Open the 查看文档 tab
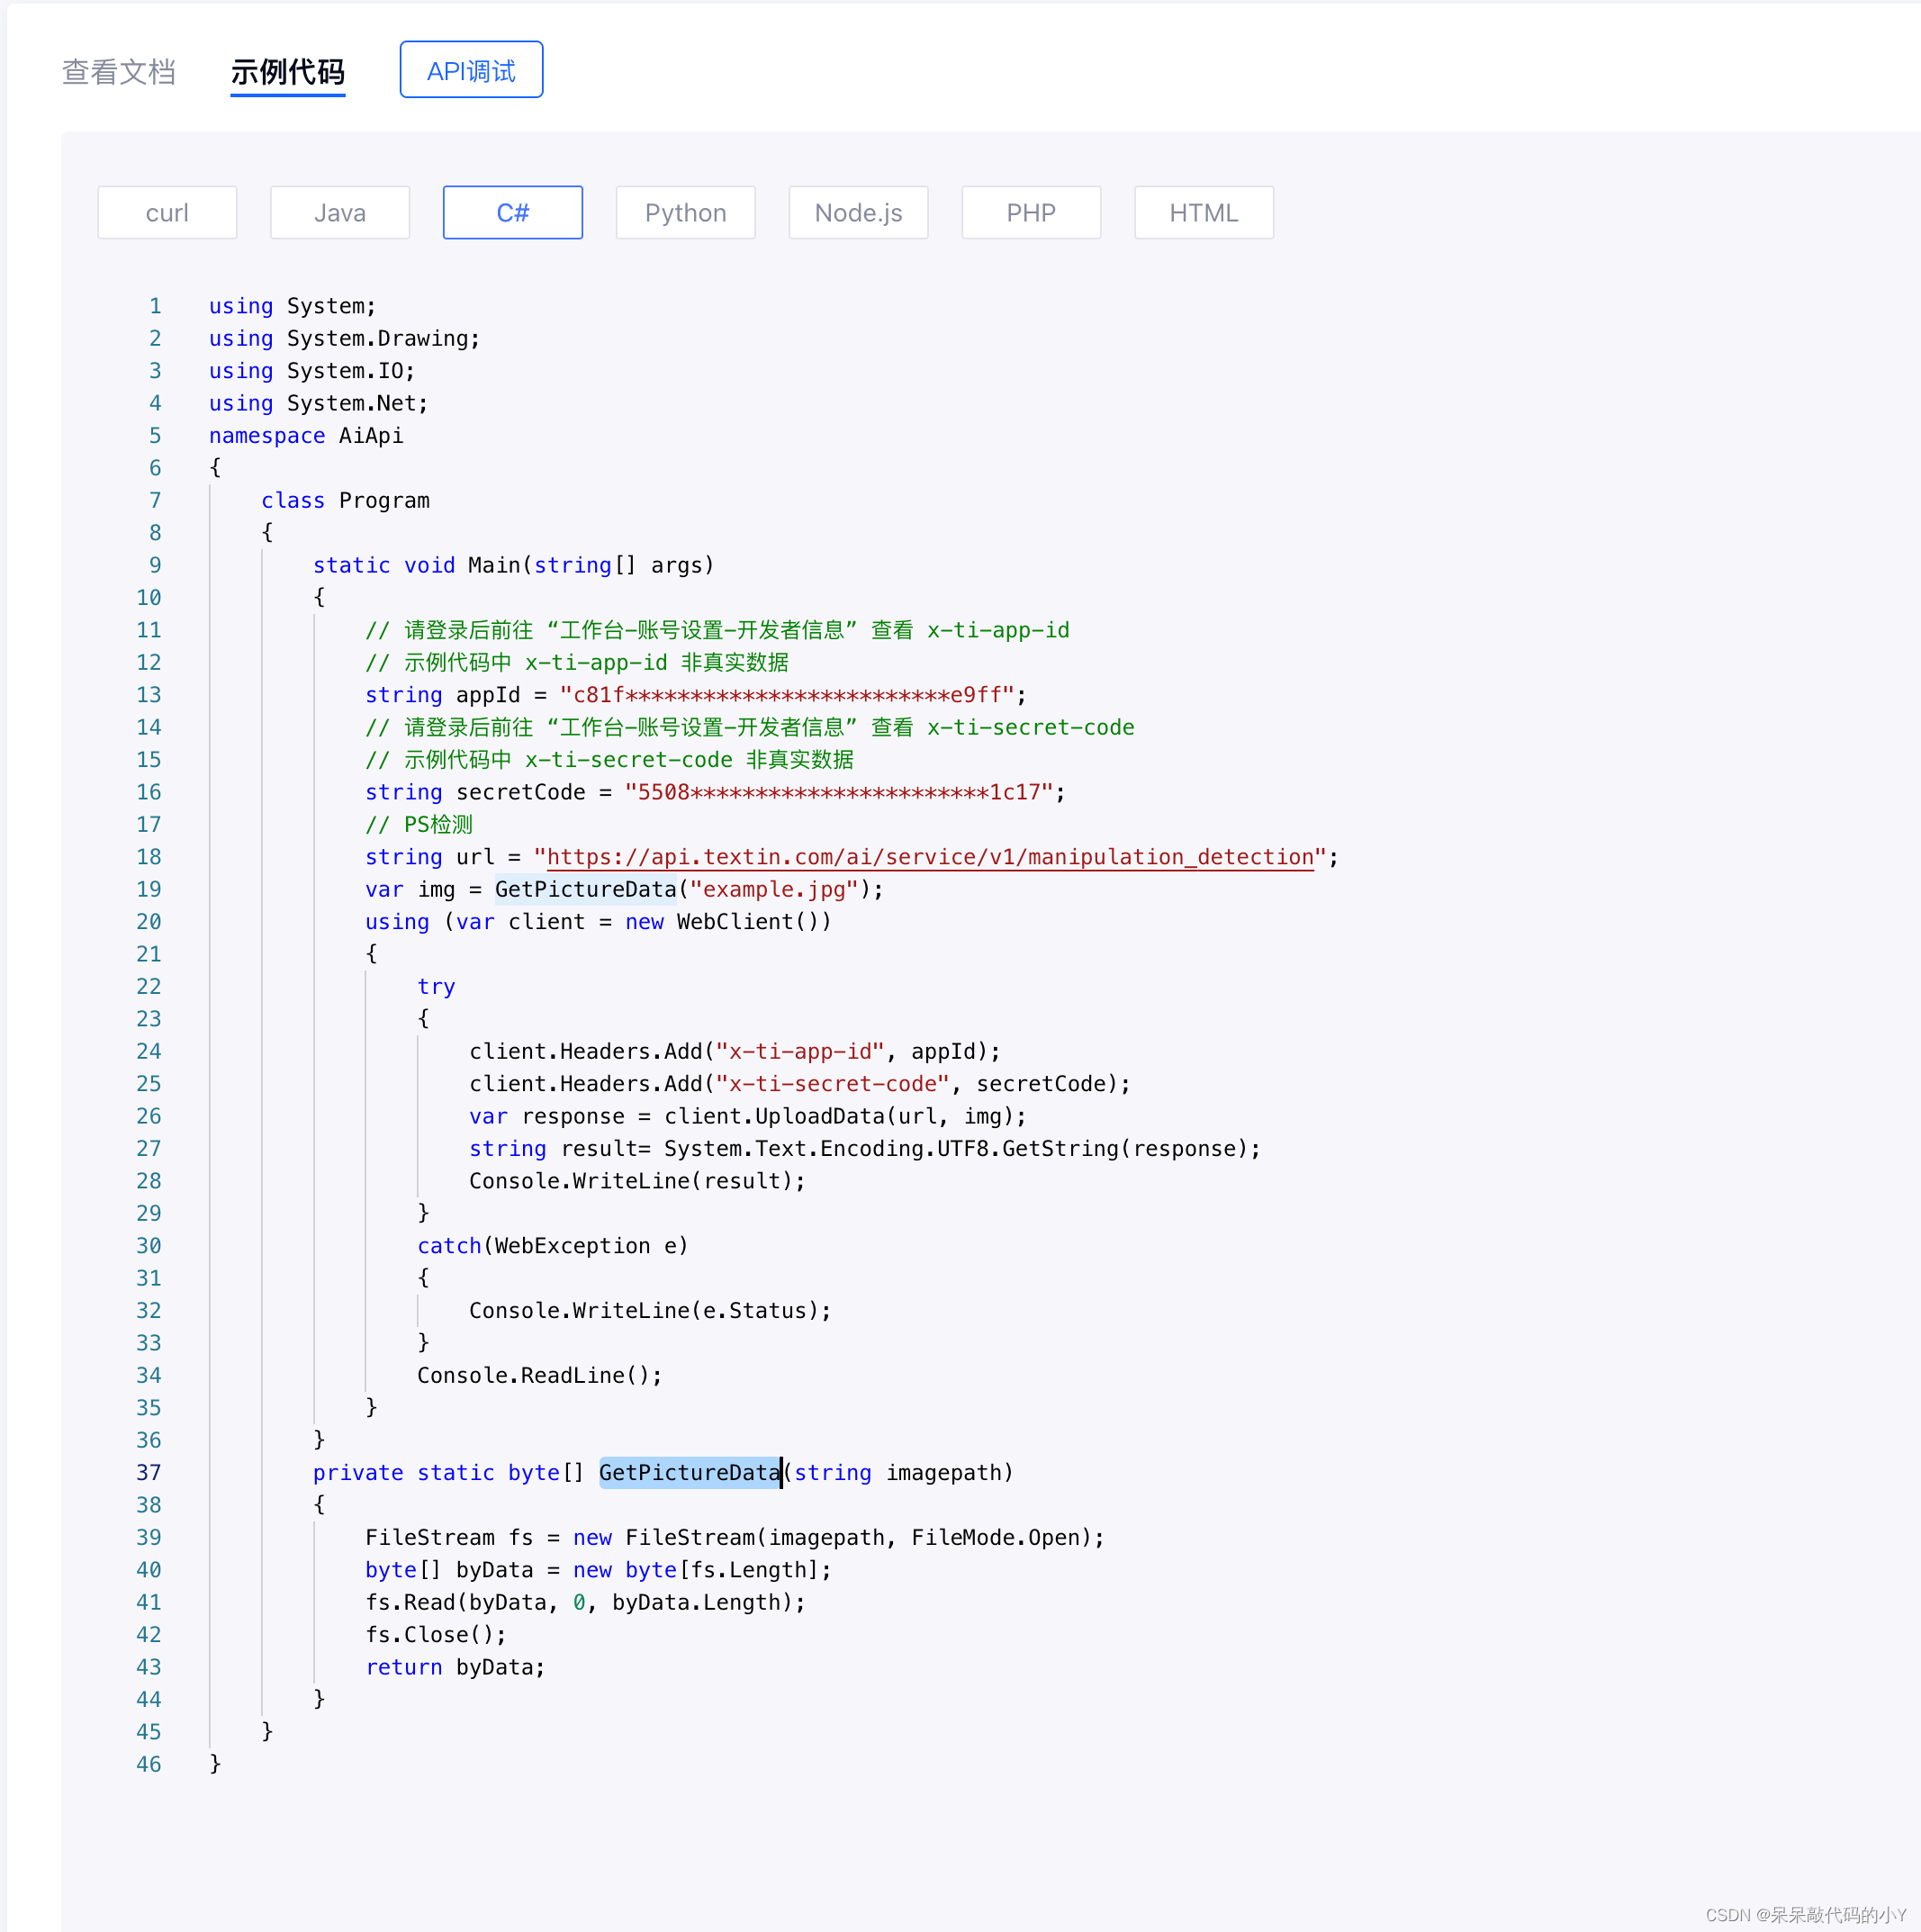Screen dimensions: 1921x1932 (118, 71)
